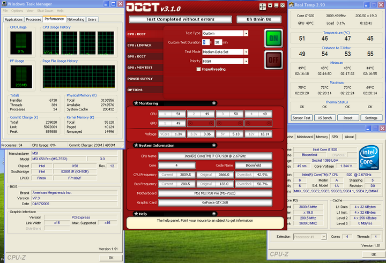Viewport: 386px width, 263px height.
Task: Open the Test Mode dropdown
Action: (x=246, y=52)
